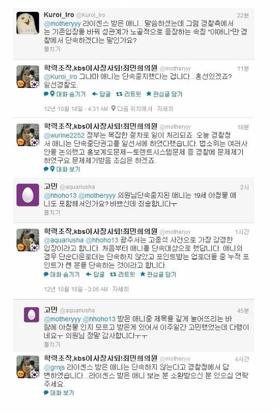Open the @grnjs mention in the last tweet
Viewport: 279px width, 414px height.
pyautogui.click(x=54, y=367)
